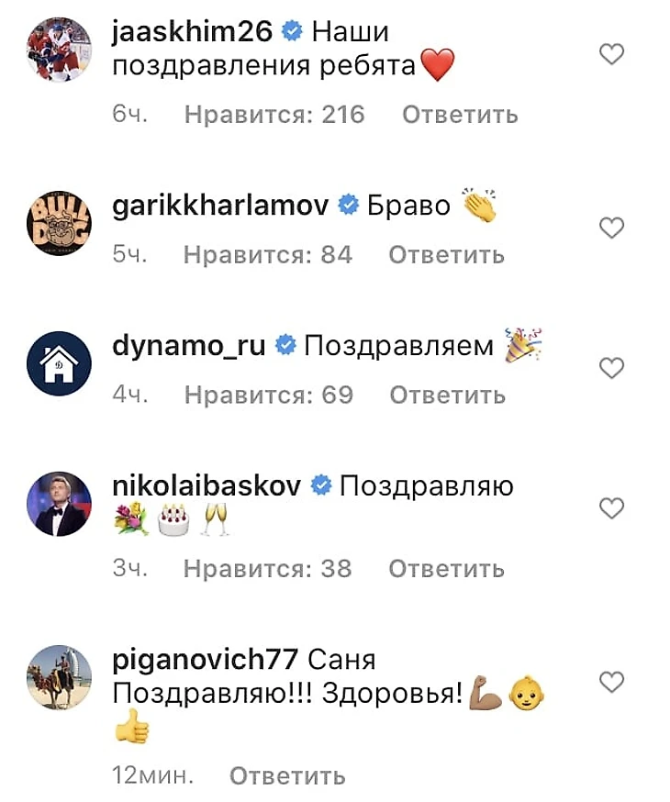View likes list Нравится: 216
The image size is (670, 802).
(274, 115)
